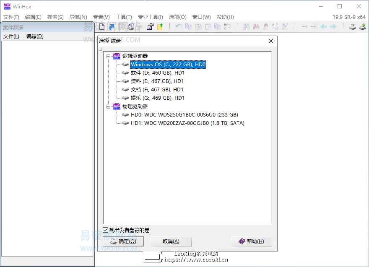Open the 编辑(E) menu
This screenshot has width=369, height=267.
(33, 17)
